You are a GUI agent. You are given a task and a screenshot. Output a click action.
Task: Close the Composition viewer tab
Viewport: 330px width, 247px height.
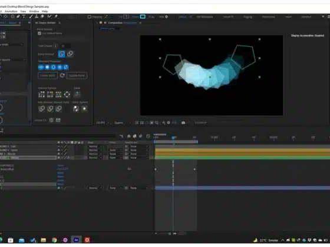140,23
